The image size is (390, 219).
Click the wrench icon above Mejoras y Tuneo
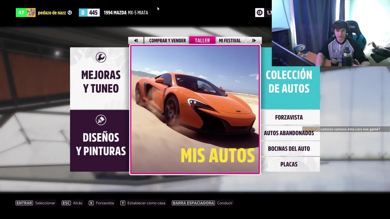(101, 57)
